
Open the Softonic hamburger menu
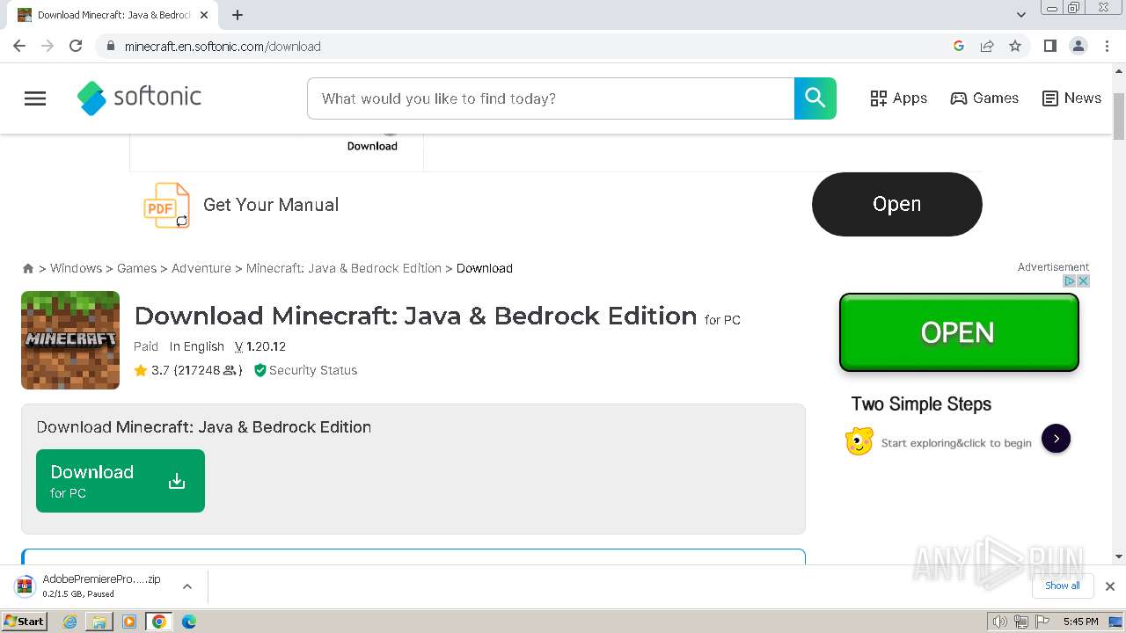[35, 98]
